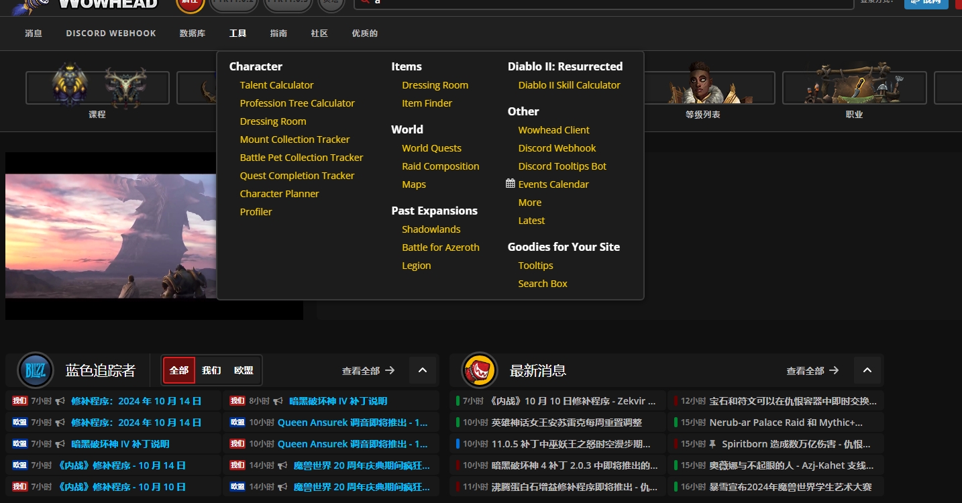962x503 pixels.
Task: Click 查看全部 in 蓝色追踪者
Action: tap(361, 370)
